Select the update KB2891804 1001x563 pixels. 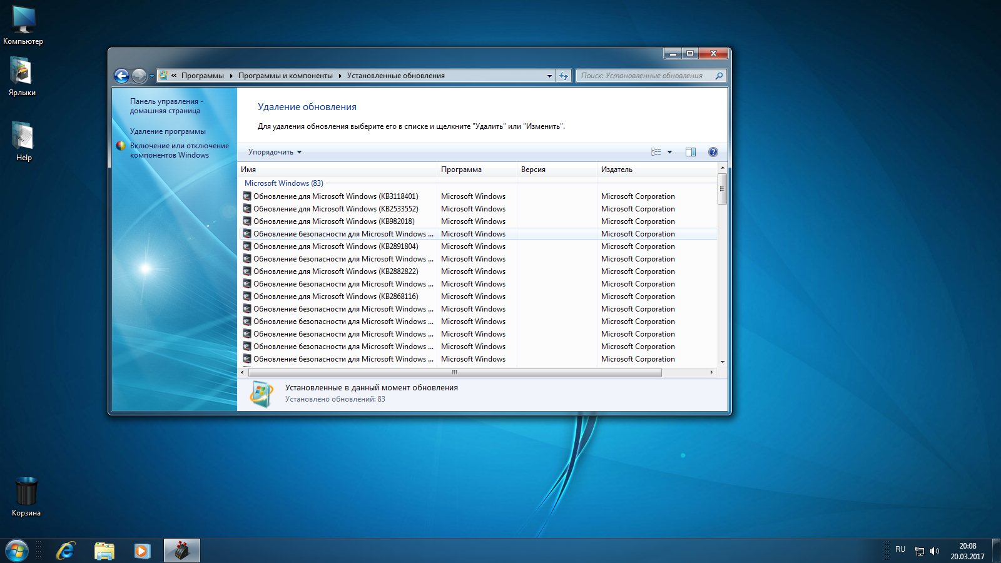click(x=478, y=246)
